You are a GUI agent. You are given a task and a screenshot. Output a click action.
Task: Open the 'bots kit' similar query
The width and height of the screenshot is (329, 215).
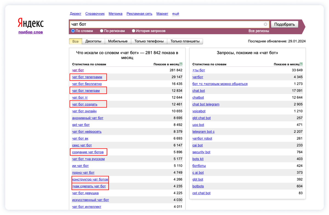(x=198, y=159)
